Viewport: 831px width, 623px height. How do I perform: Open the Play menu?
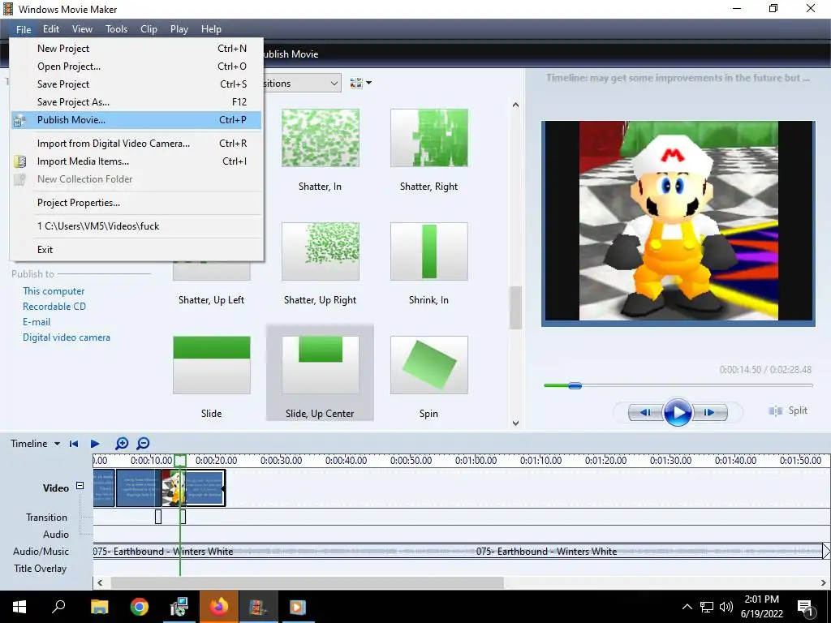coord(179,29)
